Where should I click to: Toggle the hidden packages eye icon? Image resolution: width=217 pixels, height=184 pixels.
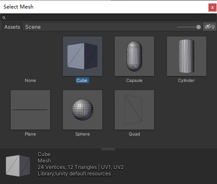point(210,27)
